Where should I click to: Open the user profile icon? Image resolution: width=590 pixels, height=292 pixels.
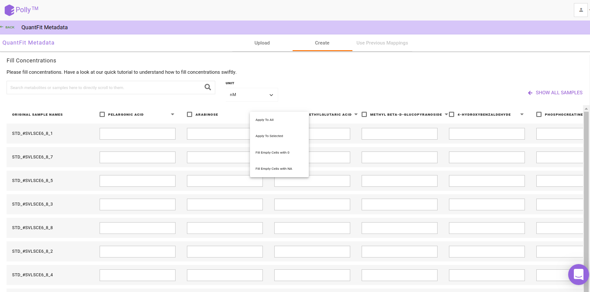click(x=581, y=10)
